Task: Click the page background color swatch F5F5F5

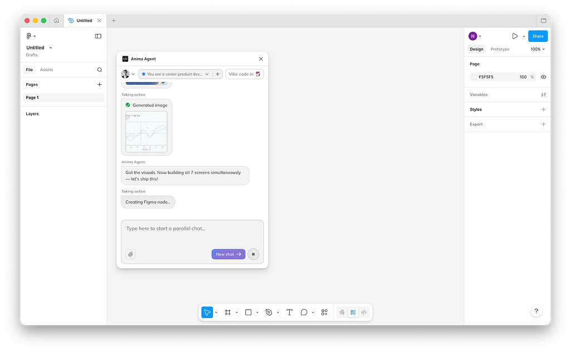Action: click(x=474, y=77)
